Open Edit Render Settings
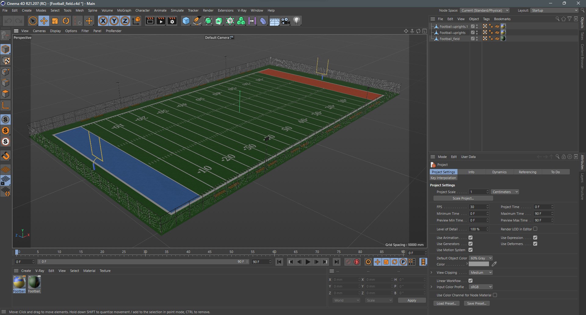 coord(172,21)
